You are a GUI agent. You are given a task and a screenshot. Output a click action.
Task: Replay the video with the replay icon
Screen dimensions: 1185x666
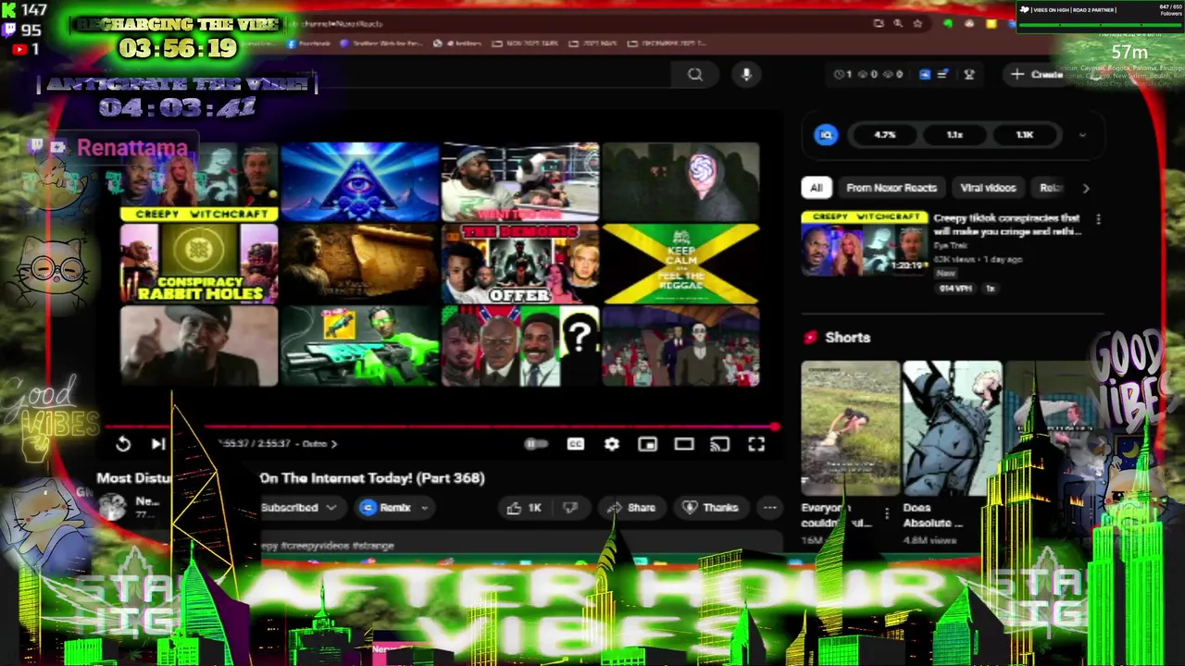(x=123, y=444)
